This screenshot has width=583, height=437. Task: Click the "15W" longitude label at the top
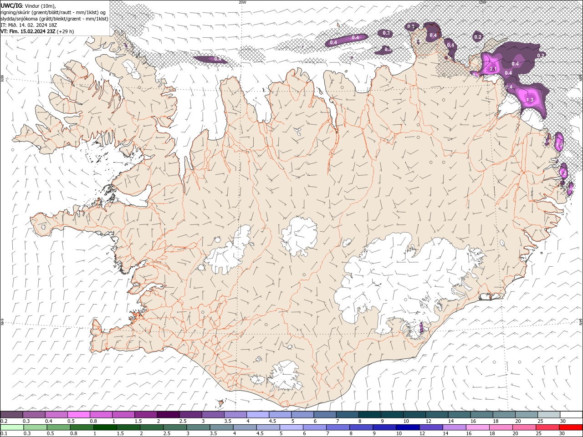[482, 2]
